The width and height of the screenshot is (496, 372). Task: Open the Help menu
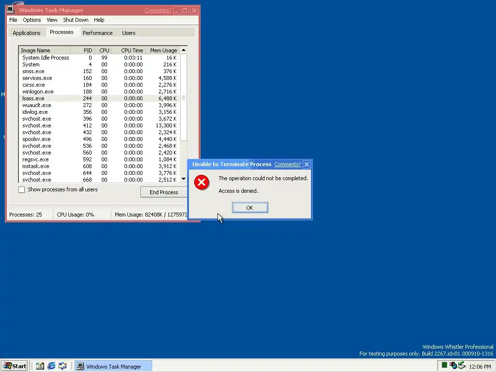tap(99, 20)
